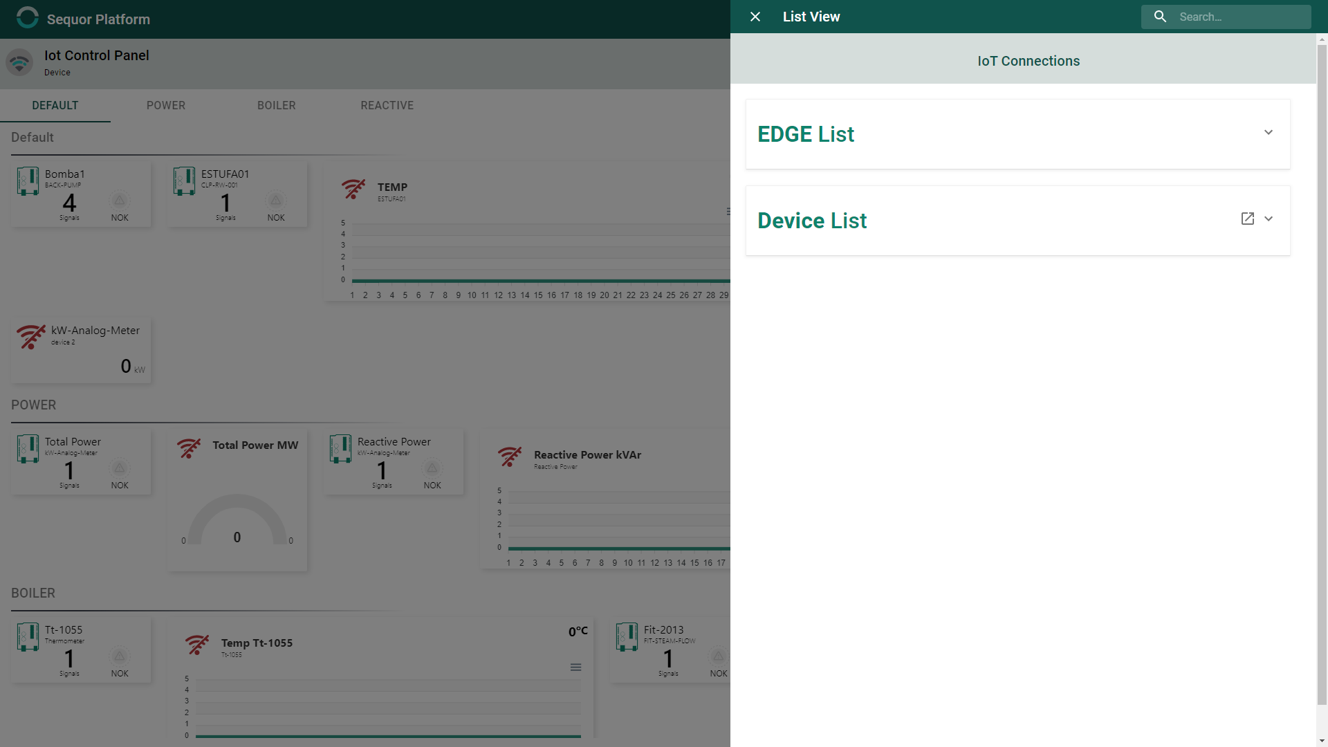Click the Tt-1055 NOK alert icon
The height and width of the screenshot is (747, 1328).
point(120,656)
